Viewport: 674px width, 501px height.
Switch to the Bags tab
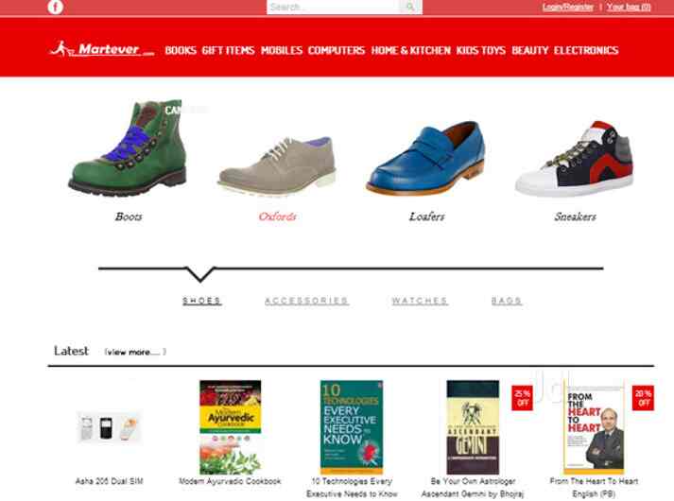pos(507,301)
